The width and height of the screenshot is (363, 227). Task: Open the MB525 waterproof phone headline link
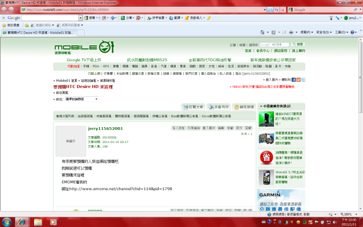pyautogui.click(x=147, y=60)
